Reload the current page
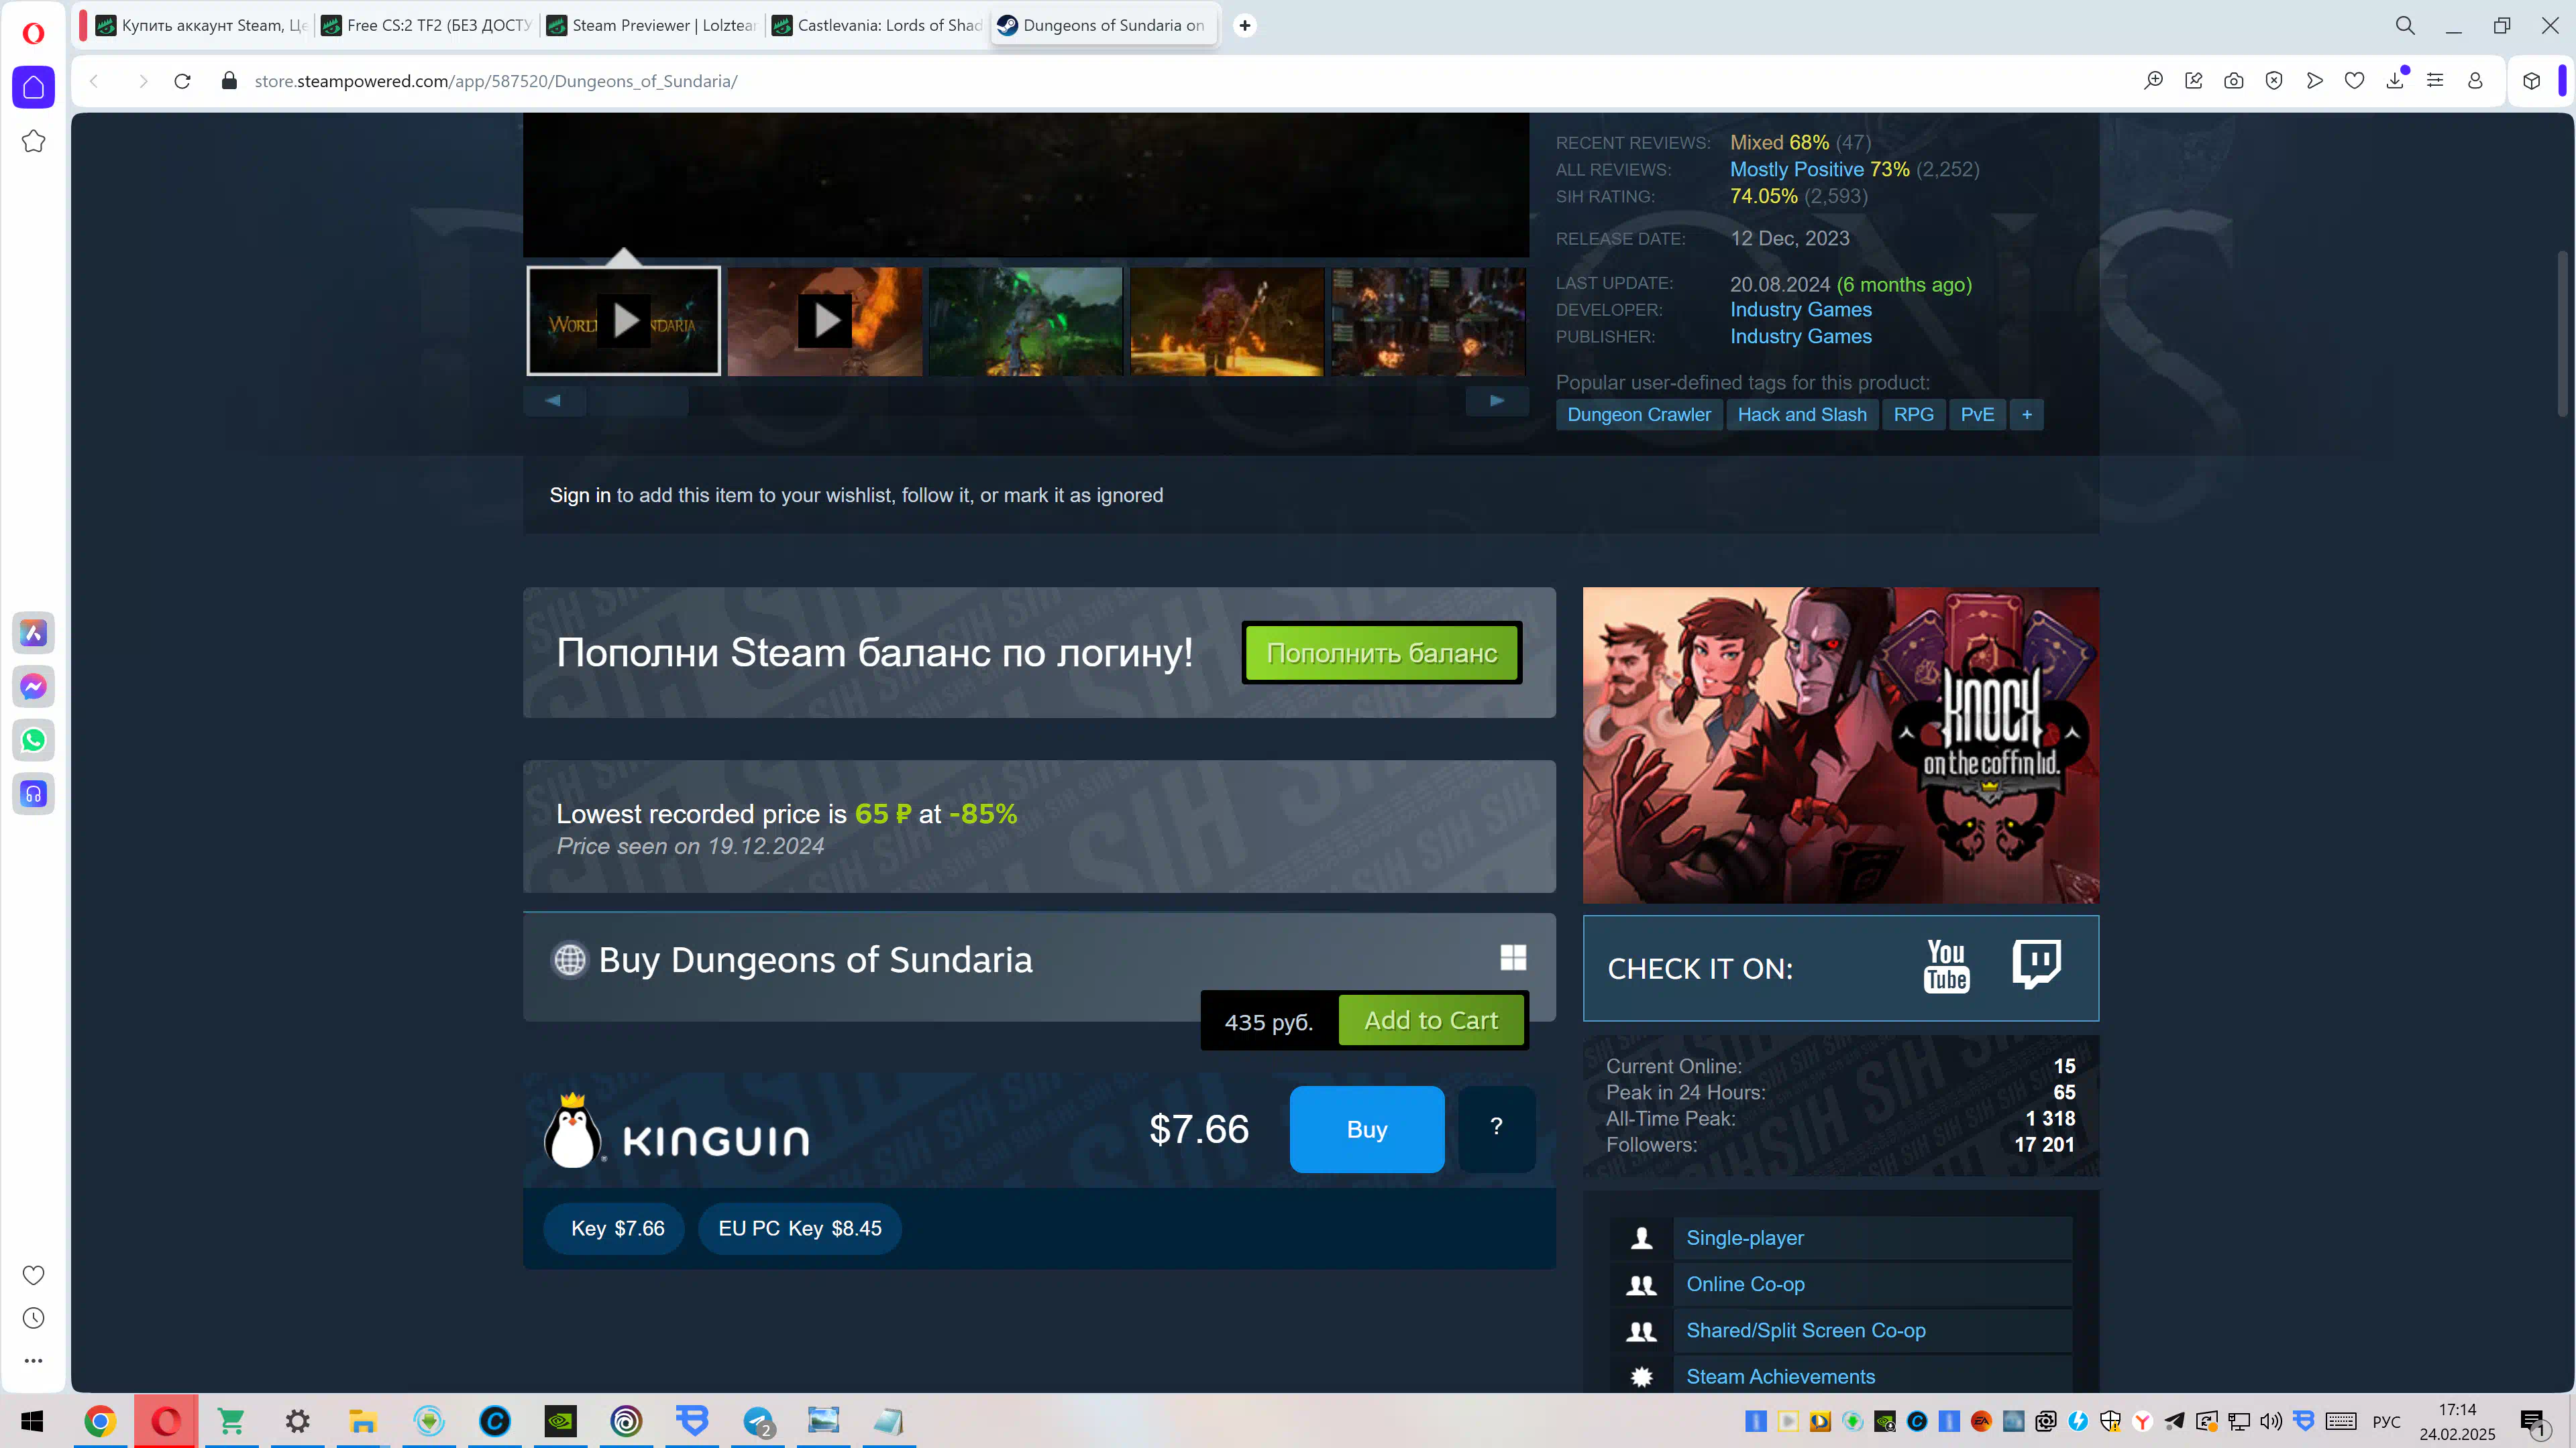This screenshot has height=1448, width=2576. point(182,81)
